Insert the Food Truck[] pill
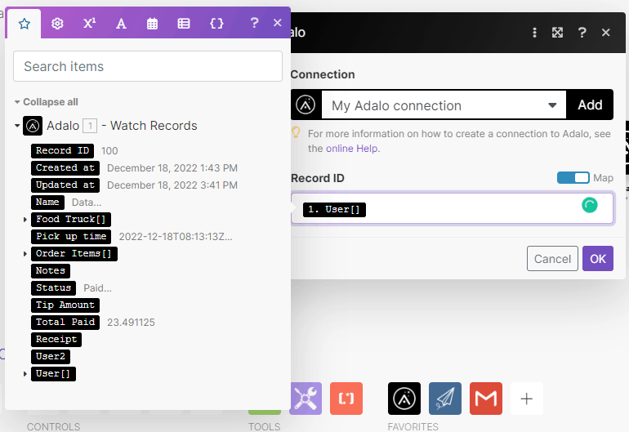The width and height of the screenshot is (629, 432). [x=71, y=220]
